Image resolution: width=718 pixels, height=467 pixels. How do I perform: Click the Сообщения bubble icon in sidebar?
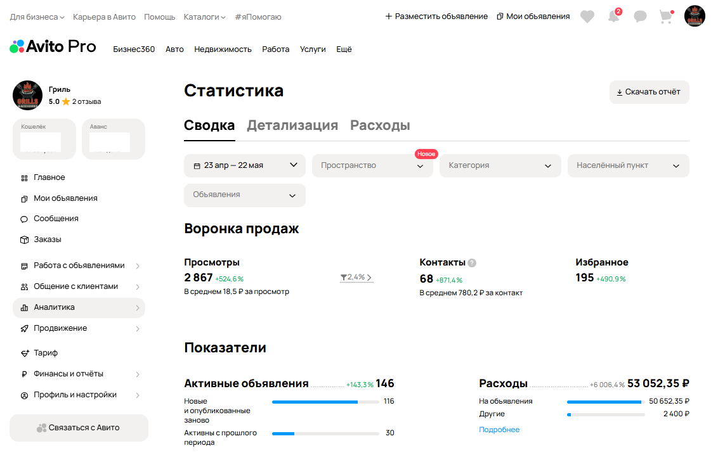pos(24,219)
